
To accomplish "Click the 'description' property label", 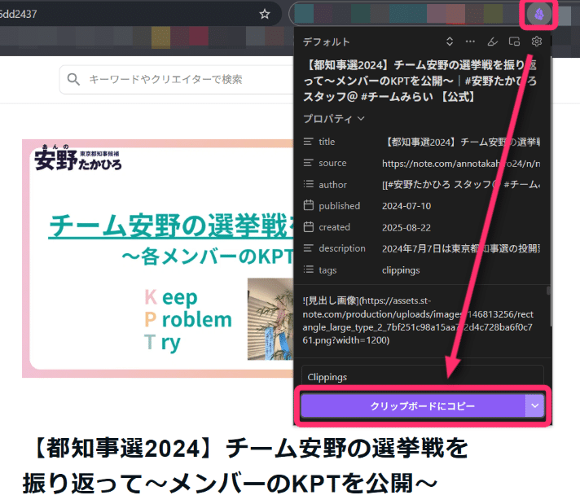I will (342, 248).
